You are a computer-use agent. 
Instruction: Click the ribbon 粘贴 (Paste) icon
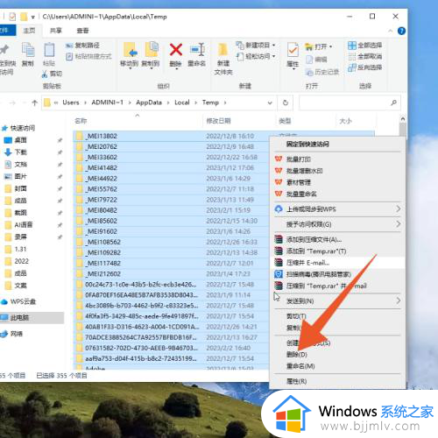[49, 50]
